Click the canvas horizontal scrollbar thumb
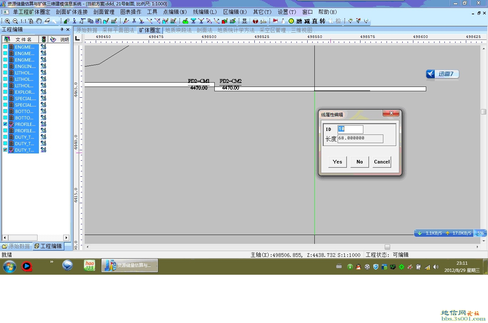Image resolution: width=488 pixels, height=323 pixels. click(x=387, y=247)
